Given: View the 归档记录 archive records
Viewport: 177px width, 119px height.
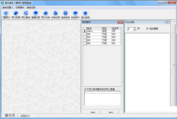Looking at the screenshot, I should click(56, 14).
